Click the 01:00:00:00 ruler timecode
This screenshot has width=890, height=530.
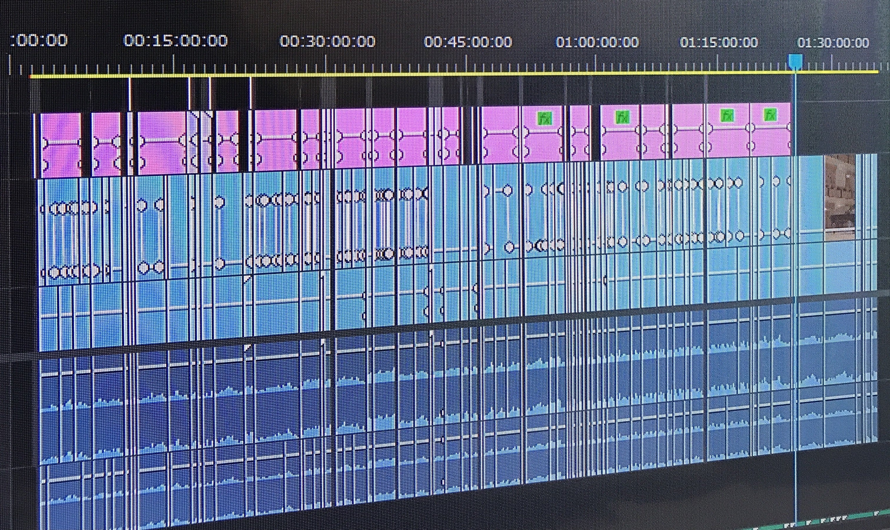pyautogui.click(x=597, y=42)
